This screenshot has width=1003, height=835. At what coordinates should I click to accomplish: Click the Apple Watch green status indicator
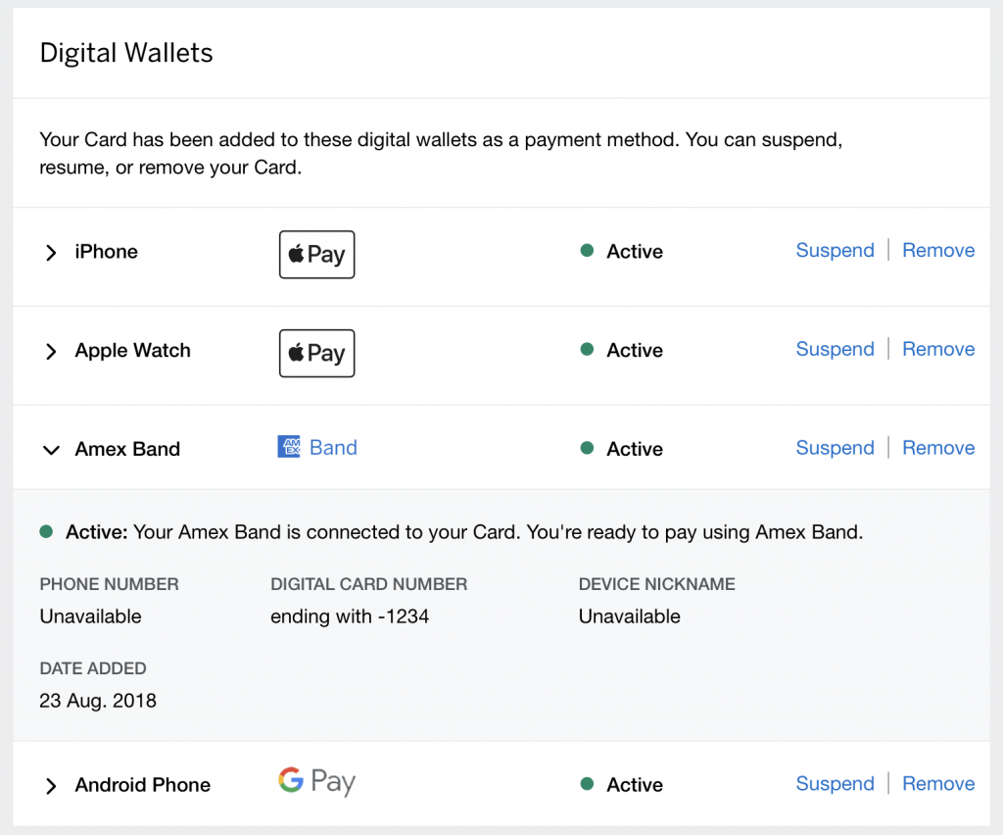(587, 349)
